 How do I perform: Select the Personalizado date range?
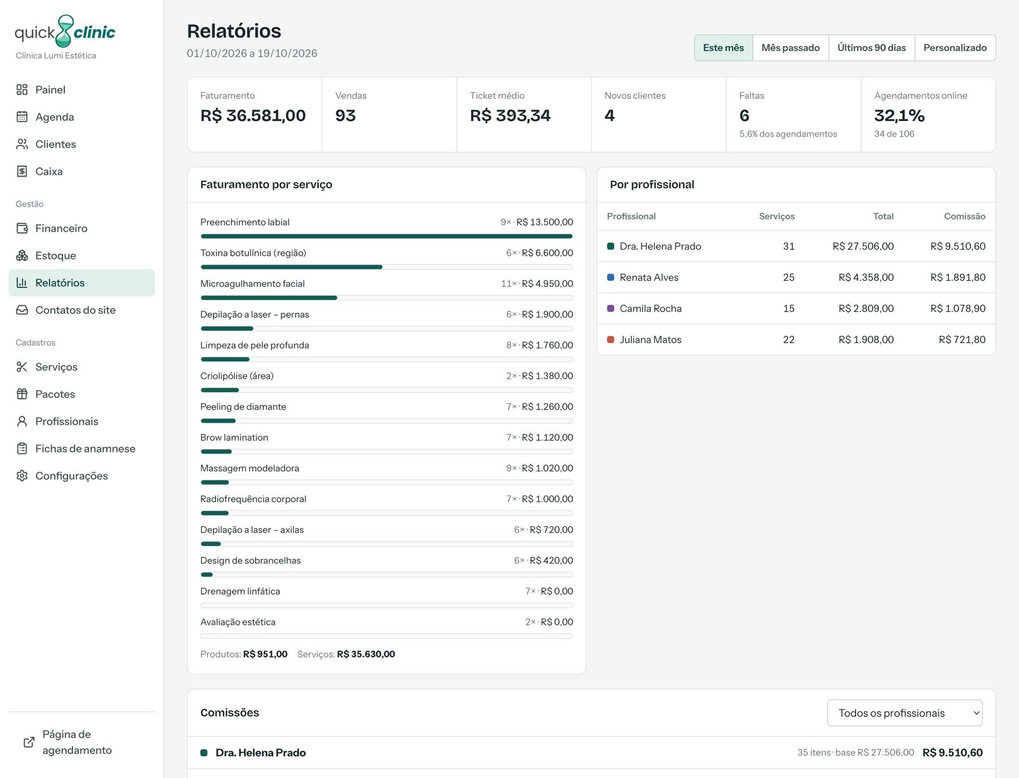tap(955, 48)
